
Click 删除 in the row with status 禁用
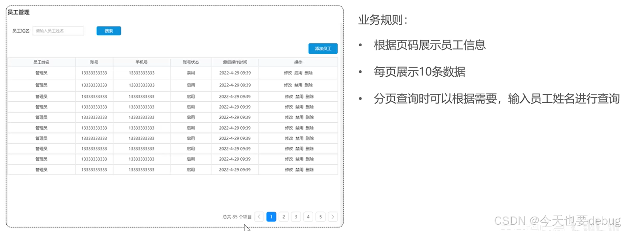309,73
